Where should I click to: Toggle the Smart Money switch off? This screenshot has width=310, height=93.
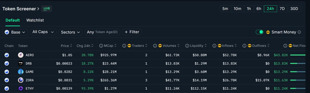(x=260, y=32)
